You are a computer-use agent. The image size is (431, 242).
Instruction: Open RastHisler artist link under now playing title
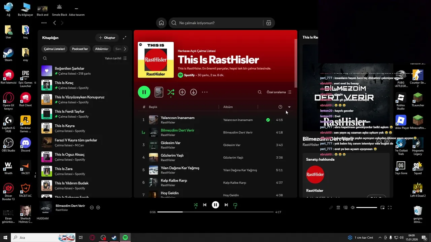62,210
